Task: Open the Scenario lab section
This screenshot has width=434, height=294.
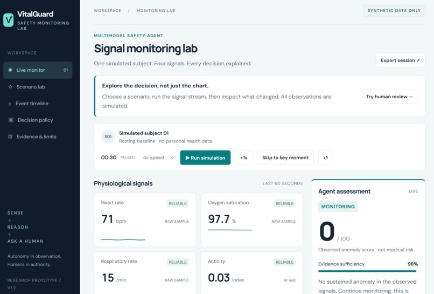Action: [x=38, y=87]
